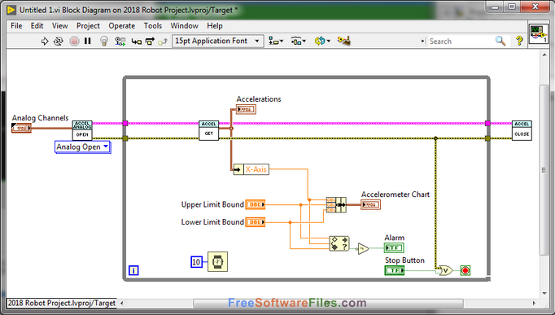The height and width of the screenshot is (315, 555).
Task: Click the loop stop condition terminal
Action: point(465,271)
